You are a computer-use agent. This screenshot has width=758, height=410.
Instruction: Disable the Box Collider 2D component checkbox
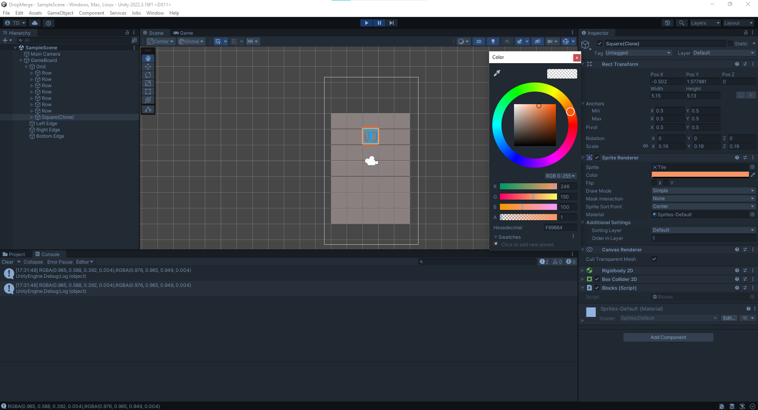[x=597, y=279]
